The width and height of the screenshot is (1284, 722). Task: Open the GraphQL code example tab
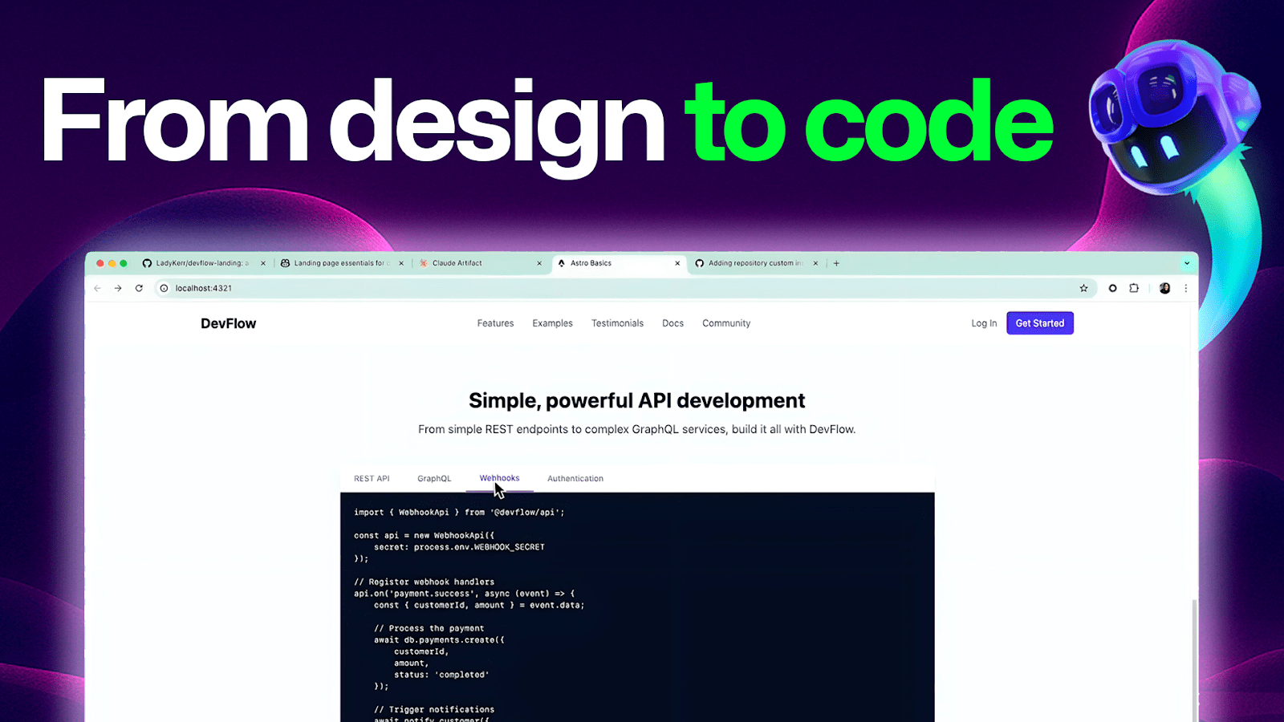tap(433, 478)
